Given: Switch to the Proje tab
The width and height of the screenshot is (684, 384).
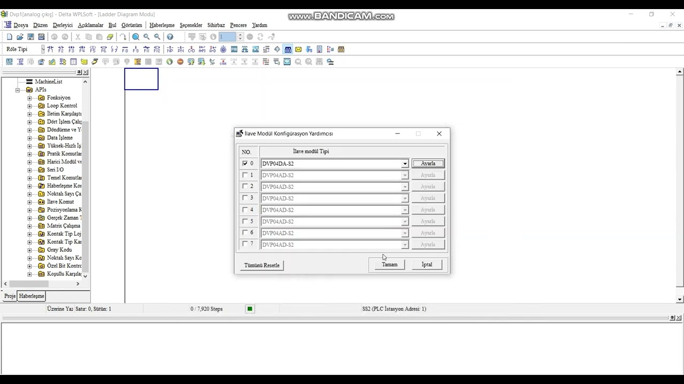Looking at the screenshot, I should [10, 296].
